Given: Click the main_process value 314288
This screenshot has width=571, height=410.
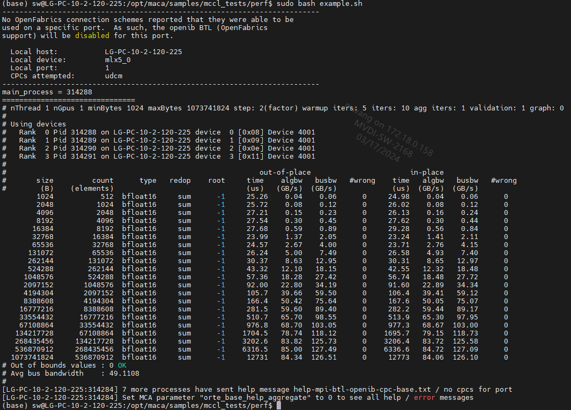Looking at the screenshot, I should point(79,92).
